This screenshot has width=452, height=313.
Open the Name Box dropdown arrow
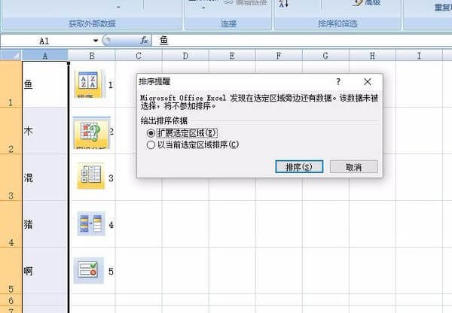(96, 40)
